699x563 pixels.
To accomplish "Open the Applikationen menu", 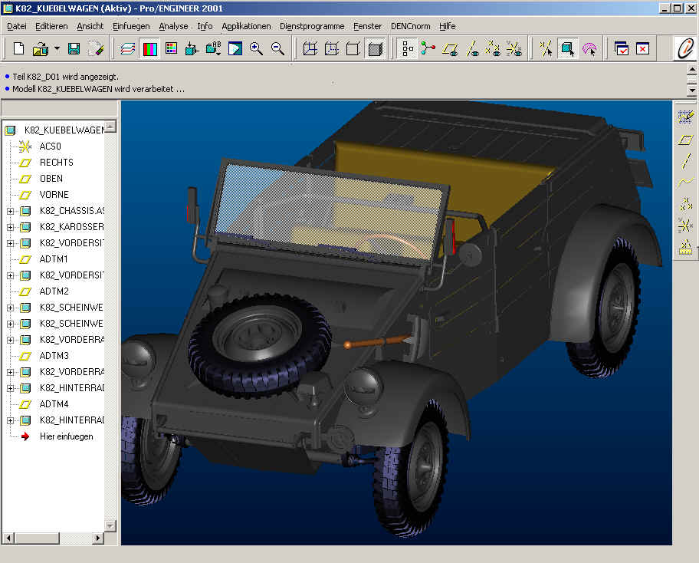I will [x=246, y=26].
